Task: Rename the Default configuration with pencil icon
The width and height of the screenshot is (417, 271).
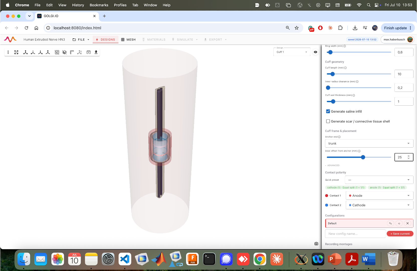Action: tap(390, 223)
